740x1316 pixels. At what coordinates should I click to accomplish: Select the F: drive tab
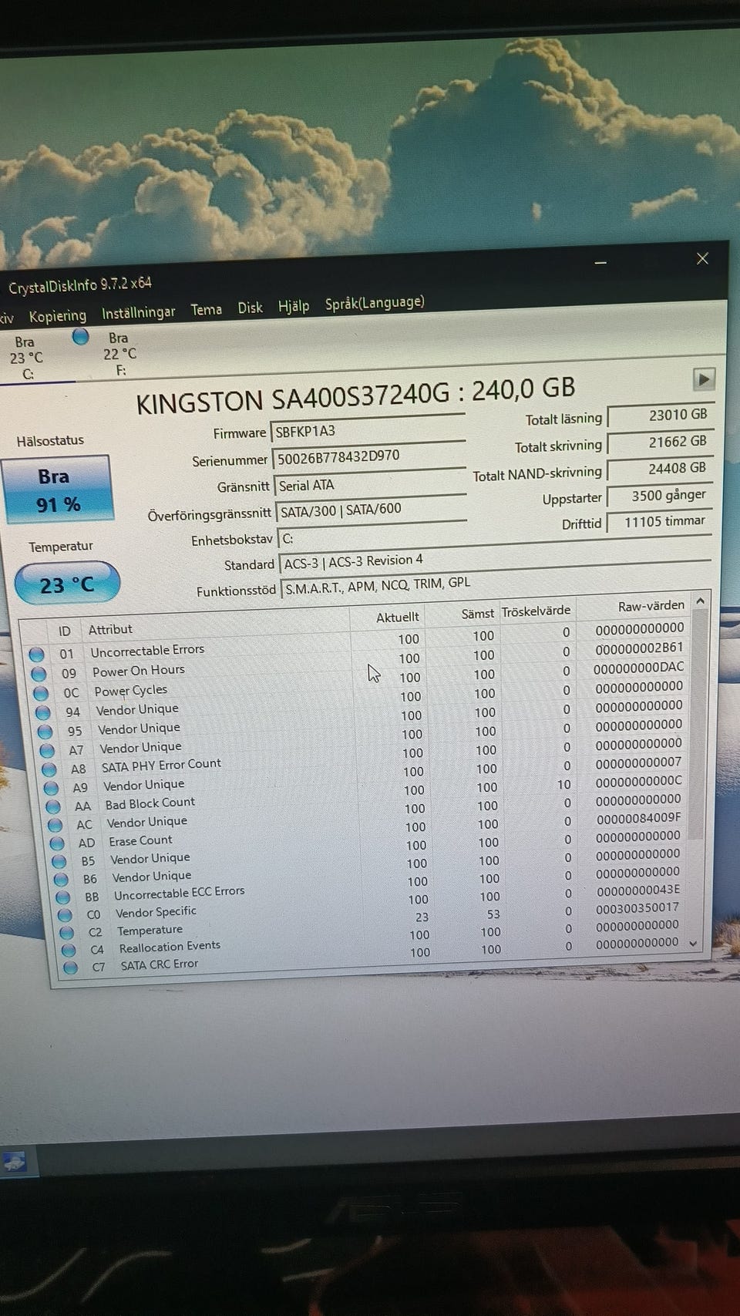[x=119, y=354]
